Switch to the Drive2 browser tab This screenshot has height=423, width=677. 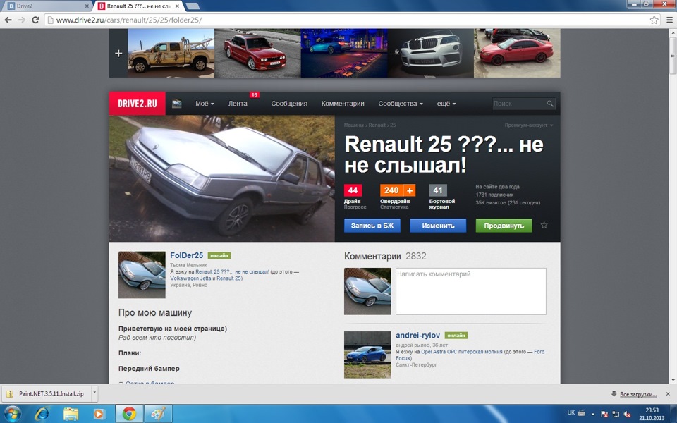[47, 6]
